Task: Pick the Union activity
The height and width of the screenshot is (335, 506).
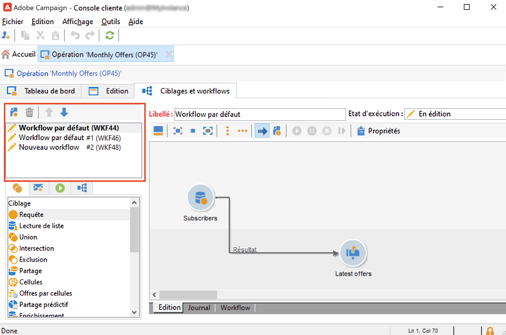Action: (x=69, y=237)
